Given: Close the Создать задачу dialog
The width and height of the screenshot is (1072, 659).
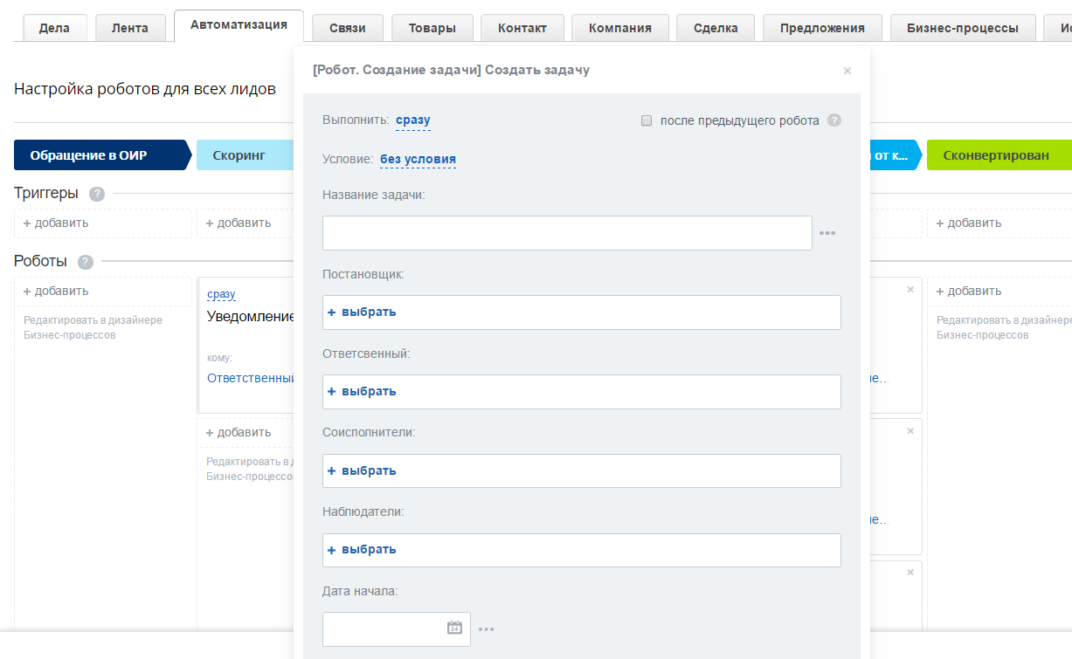Looking at the screenshot, I should pyautogui.click(x=847, y=71).
